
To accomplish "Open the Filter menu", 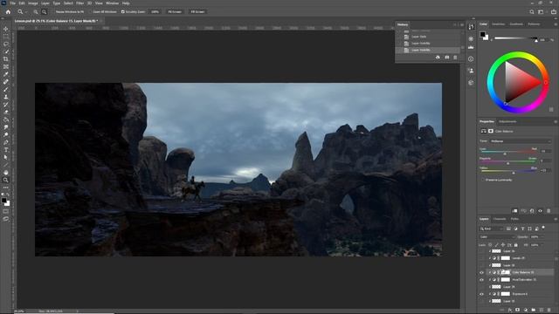I will click(x=79, y=3).
